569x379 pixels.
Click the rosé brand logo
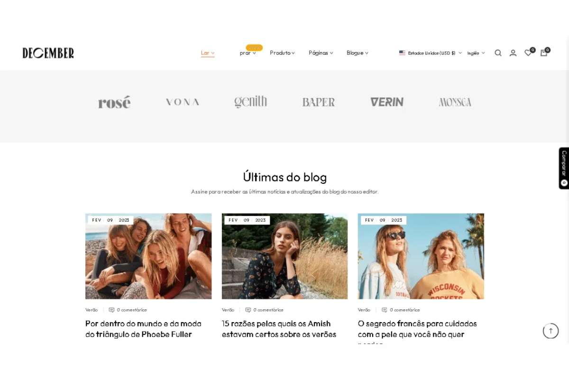[x=114, y=102]
